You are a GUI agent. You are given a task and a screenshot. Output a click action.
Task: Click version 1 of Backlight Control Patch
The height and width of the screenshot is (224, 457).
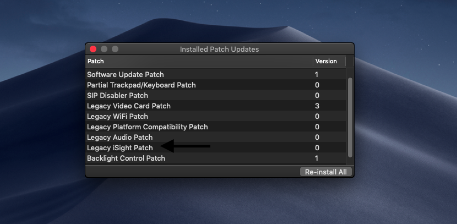317,159
